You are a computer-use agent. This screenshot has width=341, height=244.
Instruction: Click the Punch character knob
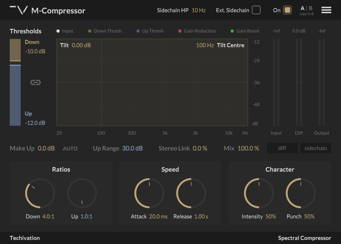pyautogui.click(x=300, y=193)
